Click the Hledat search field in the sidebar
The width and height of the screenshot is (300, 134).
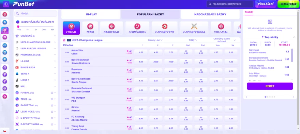36,14
